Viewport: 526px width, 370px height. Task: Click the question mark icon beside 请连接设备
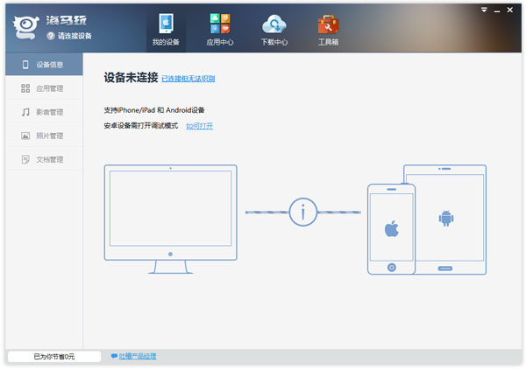click(51, 36)
